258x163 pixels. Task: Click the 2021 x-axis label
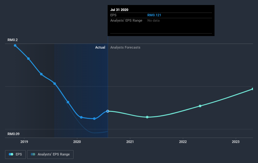[130, 142]
